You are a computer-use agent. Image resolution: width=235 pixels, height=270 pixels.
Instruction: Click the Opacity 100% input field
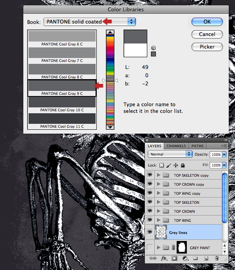216,154
